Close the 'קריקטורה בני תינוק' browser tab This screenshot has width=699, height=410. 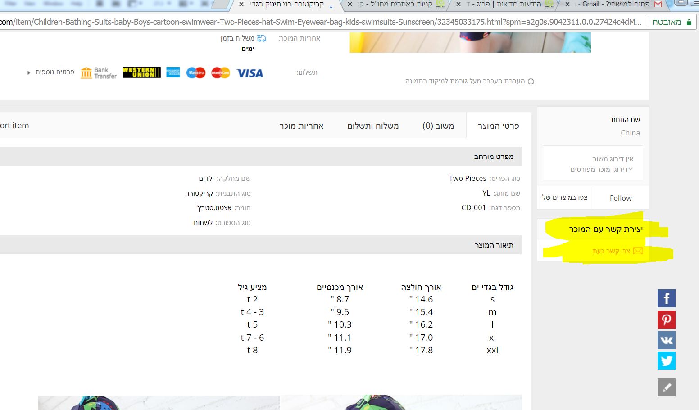[x=241, y=4]
